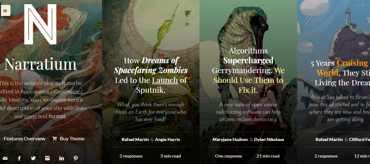Open the Pinterest social icon

pos(76,158)
